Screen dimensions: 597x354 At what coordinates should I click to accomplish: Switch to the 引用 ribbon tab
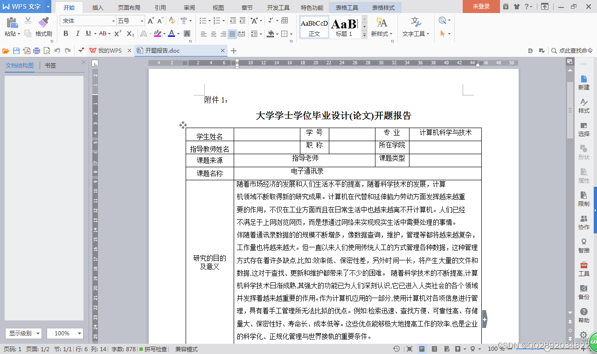160,7
